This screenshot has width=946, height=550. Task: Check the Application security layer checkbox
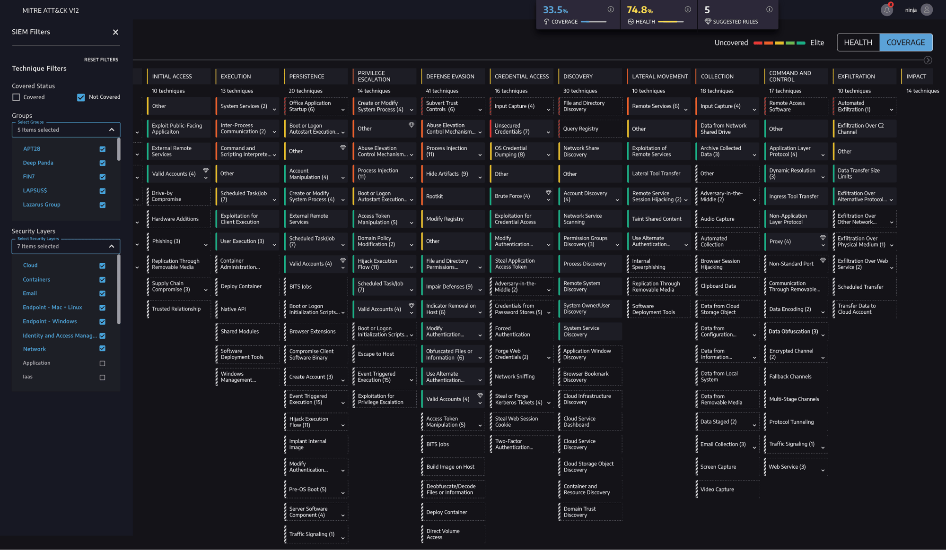(x=102, y=363)
